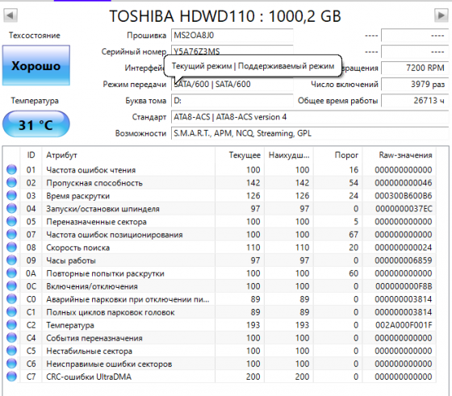This screenshot has height=396, width=452.
Task: Click status icon for C7 CRC-ошибки UltraDMA
Action: (11, 377)
